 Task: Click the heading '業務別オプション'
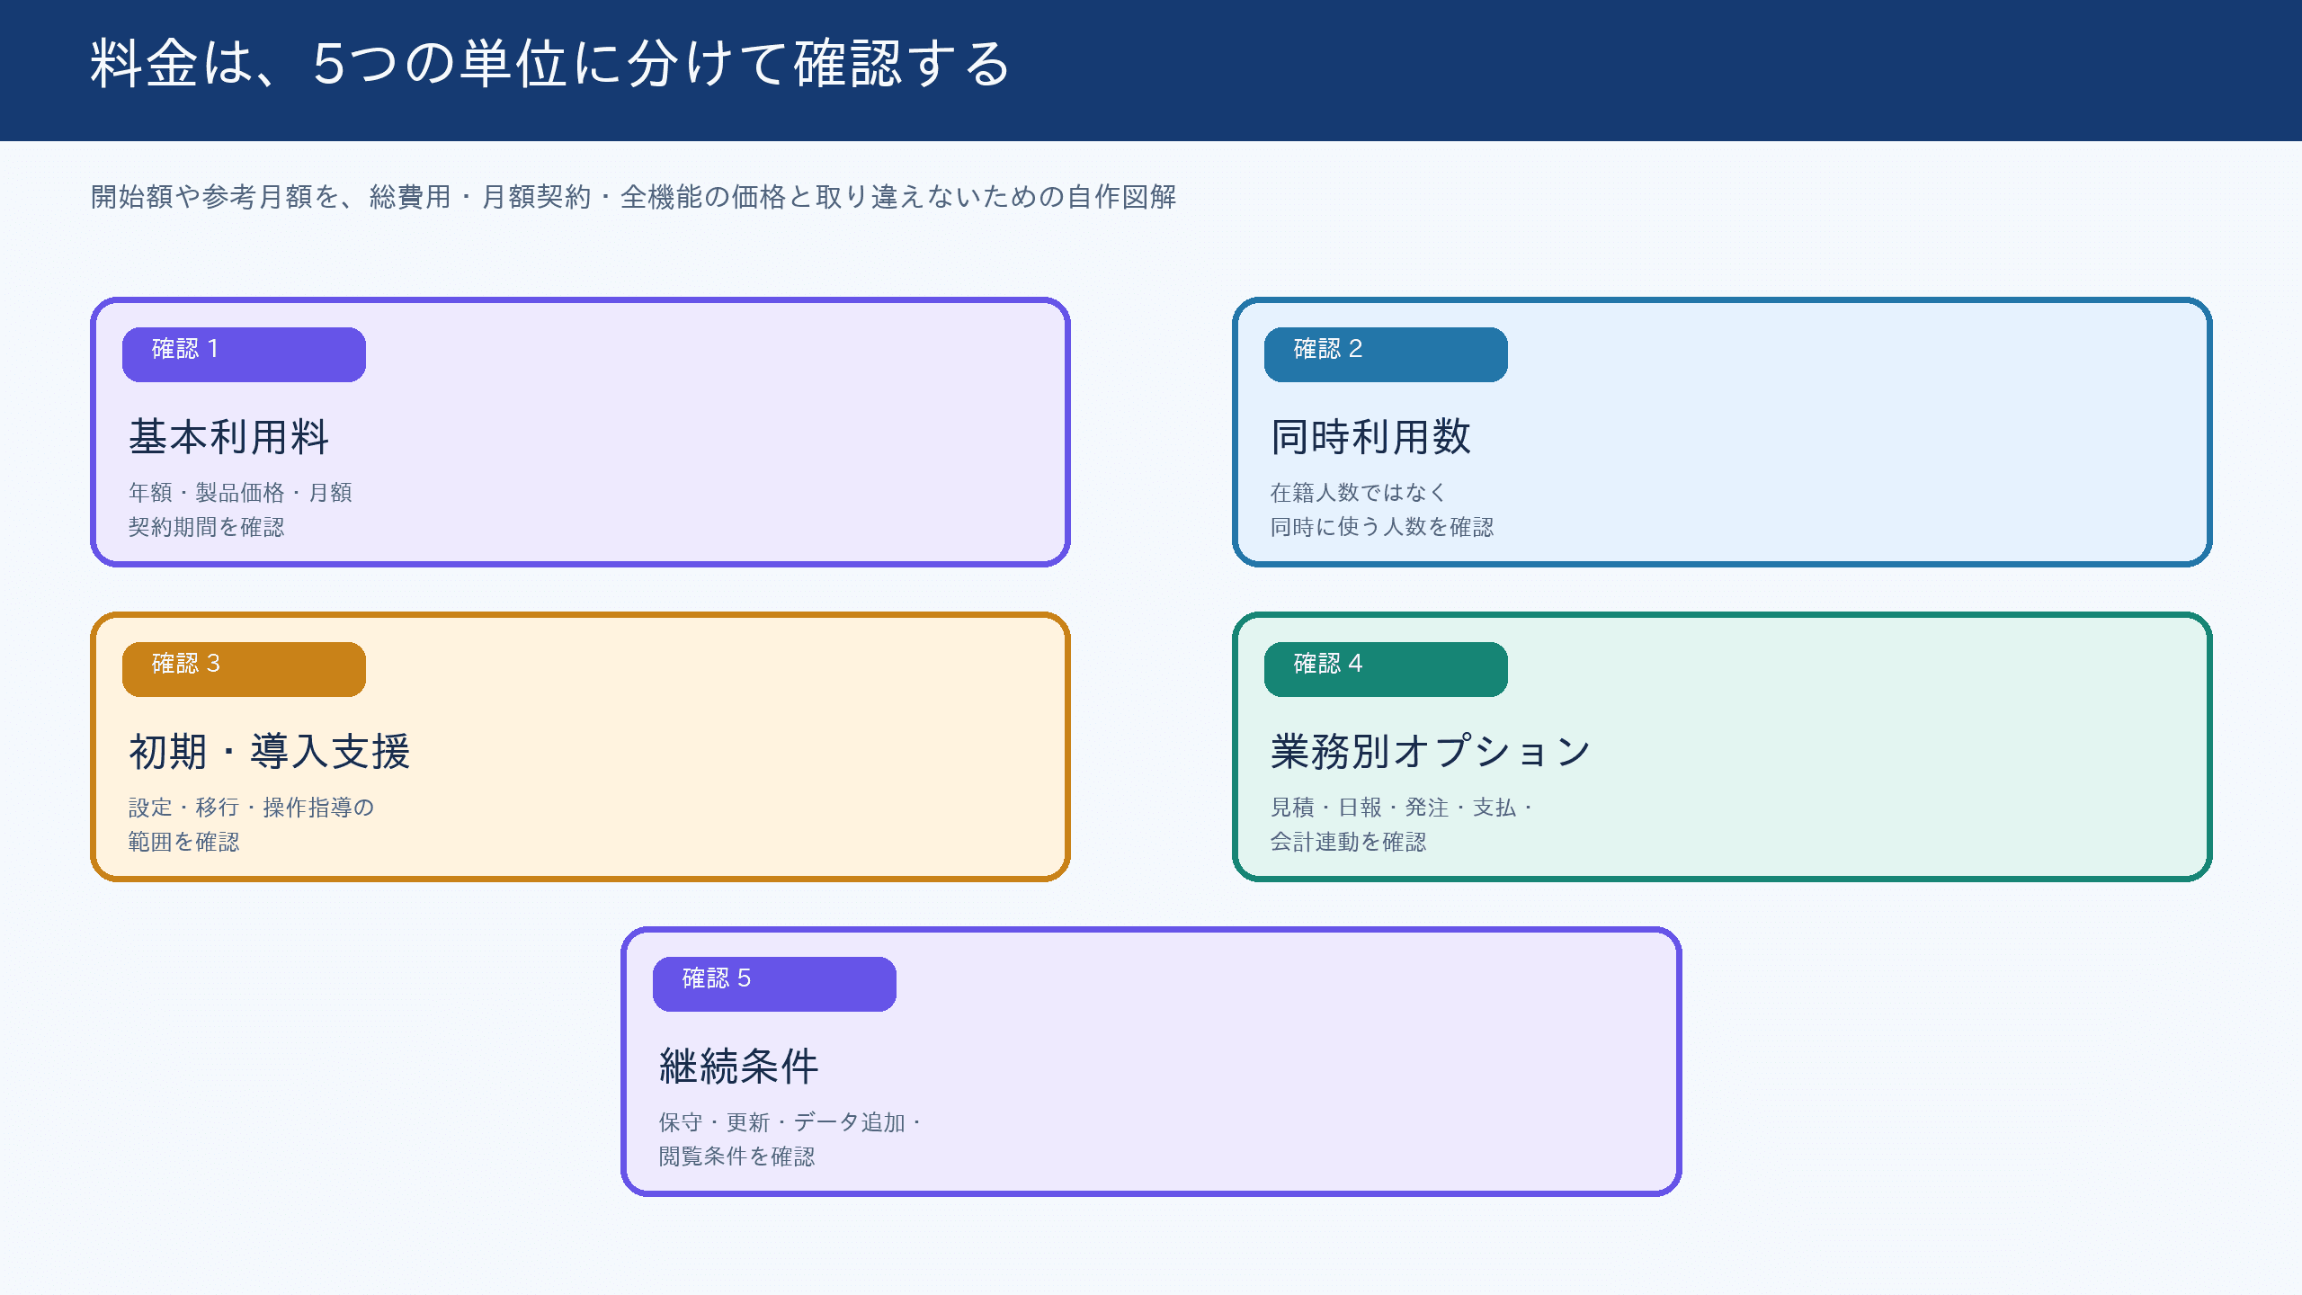point(1432,752)
